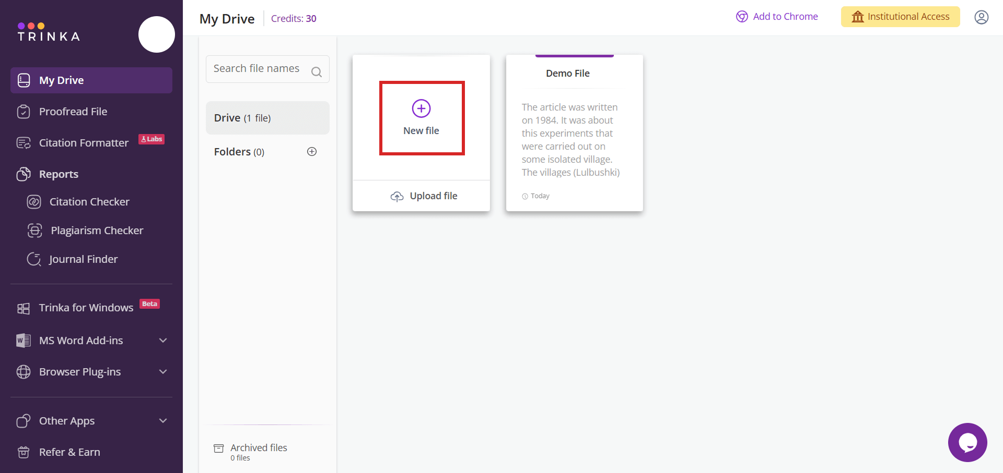
Task: Open the Citation Formatter tool
Action: 84,143
